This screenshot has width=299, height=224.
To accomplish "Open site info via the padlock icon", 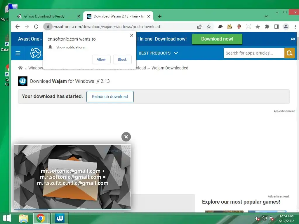I will click(x=48, y=27).
